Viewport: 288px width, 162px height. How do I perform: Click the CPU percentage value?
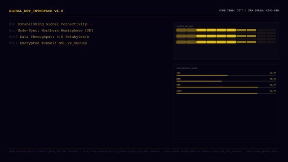(x=273, y=73)
